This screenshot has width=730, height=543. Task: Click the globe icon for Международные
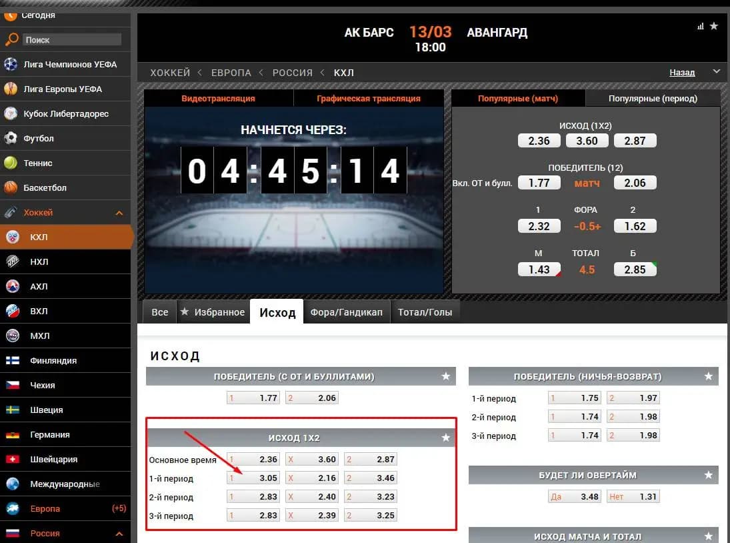tap(13, 484)
